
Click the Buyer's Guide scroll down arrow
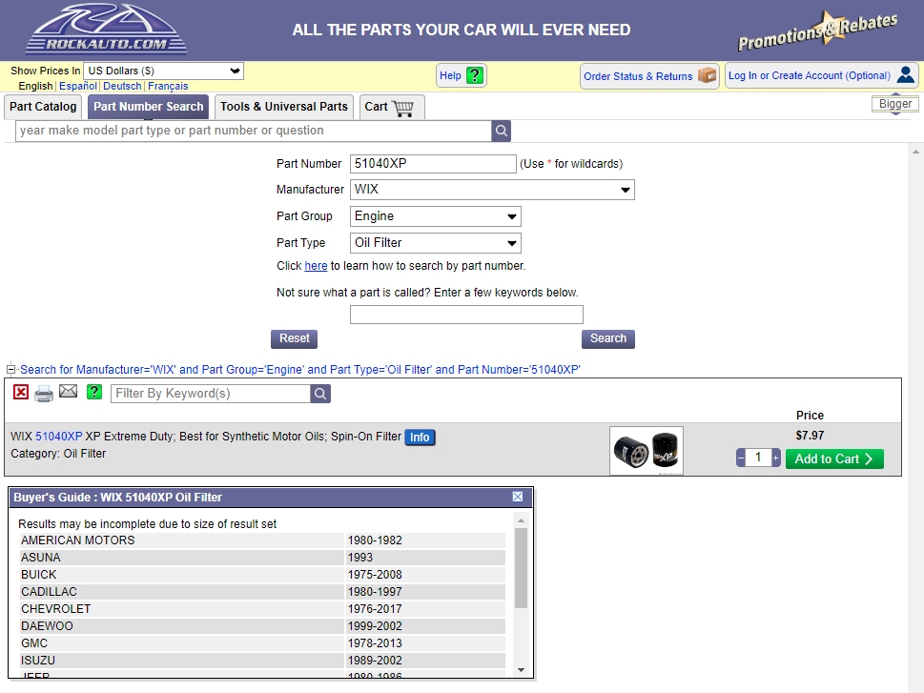pos(521,670)
